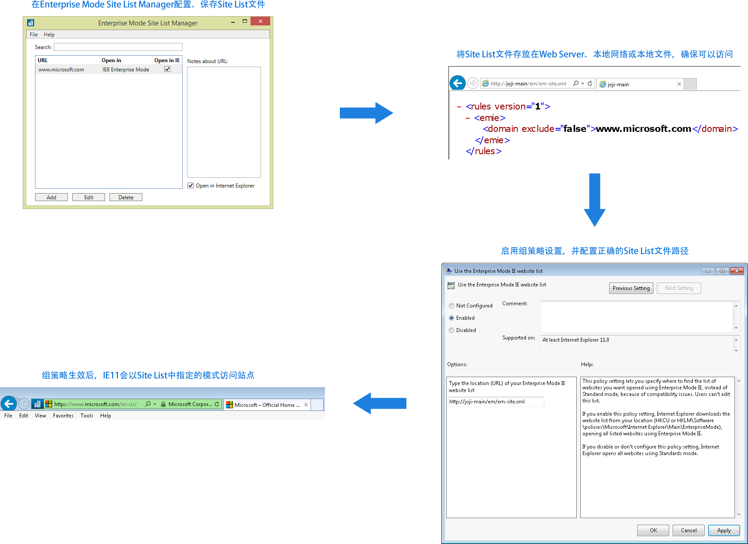This screenshot has width=748, height=544.
Task: Click the forward arrow in the em-site.xml browser
Action: pyautogui.click(x=473, y=83)
